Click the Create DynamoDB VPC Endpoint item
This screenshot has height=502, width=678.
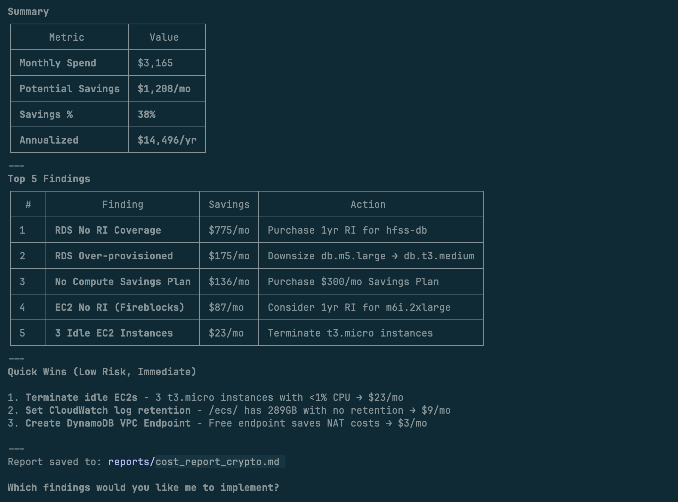point(108,423)
